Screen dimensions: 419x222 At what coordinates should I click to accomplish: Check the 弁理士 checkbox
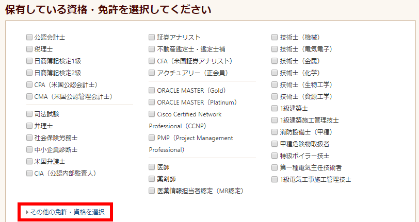coord(29,126)
